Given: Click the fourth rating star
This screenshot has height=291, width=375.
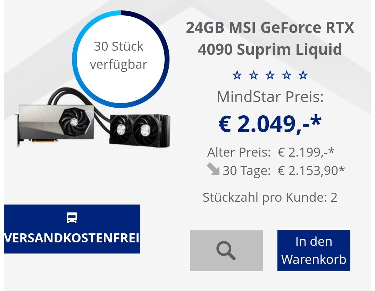Looking at the screenshot, I should point(286,75).
